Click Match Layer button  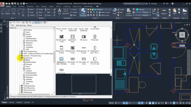[x=104, y=15]
